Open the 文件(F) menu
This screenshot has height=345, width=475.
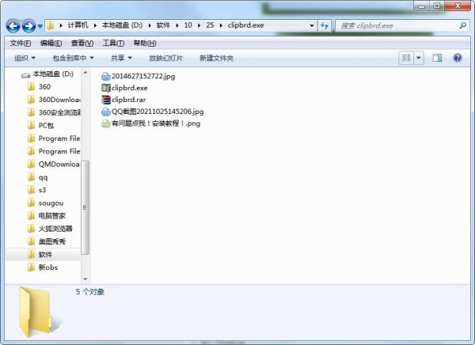click(x=20, y=43)
